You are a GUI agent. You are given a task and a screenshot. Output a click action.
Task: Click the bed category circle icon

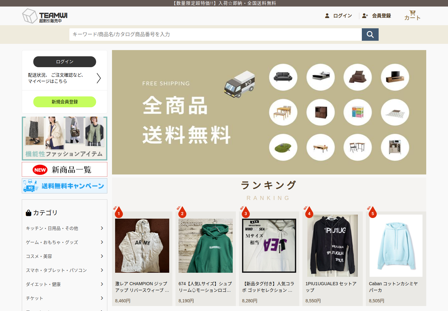(x=320, y=77)
